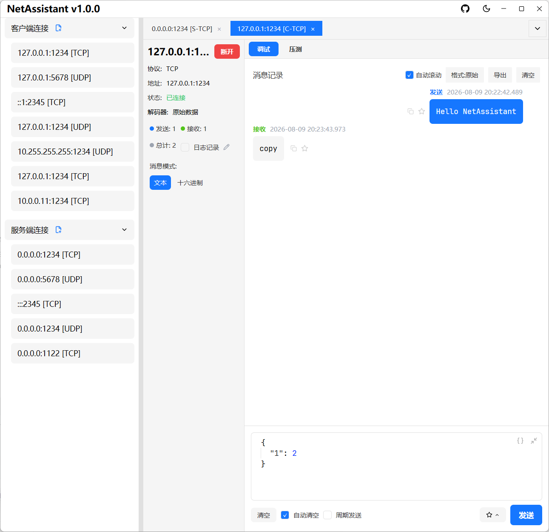The image size is (549, 532).
Task: Open server 0.0.0.0:5678 [UDP]
Action: (x=73, y=279)
